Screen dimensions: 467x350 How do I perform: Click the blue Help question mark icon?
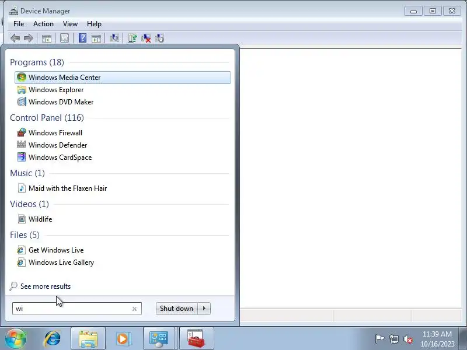(82, 38)
